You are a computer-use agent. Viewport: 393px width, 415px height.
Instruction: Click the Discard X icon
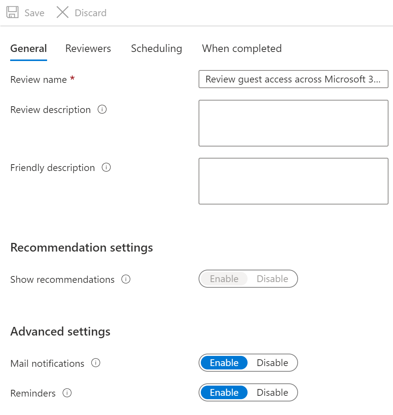(x=63, y=12)
